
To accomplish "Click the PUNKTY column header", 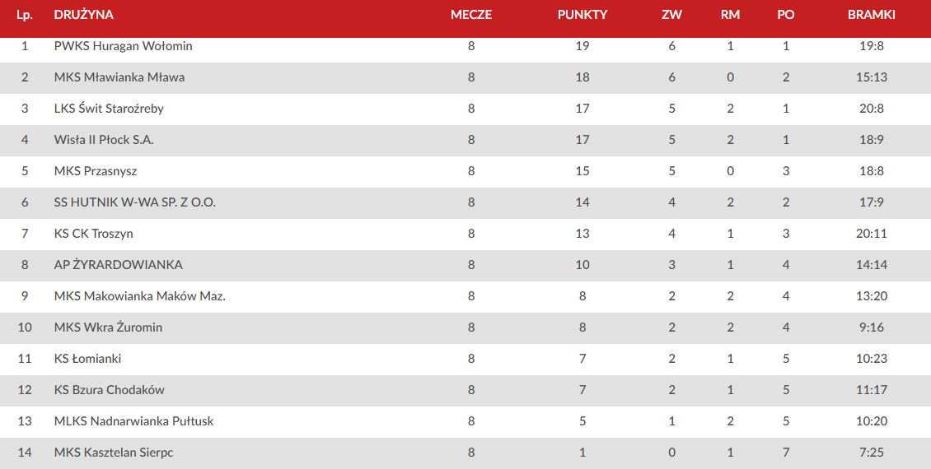I will coord(582,15).
